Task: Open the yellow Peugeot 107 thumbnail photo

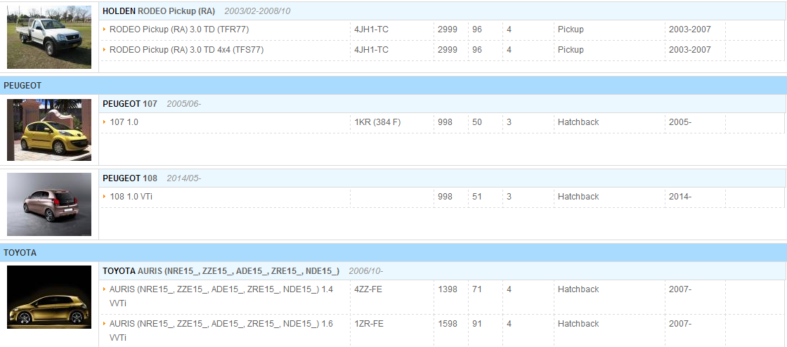Action: tap(49, 130)
